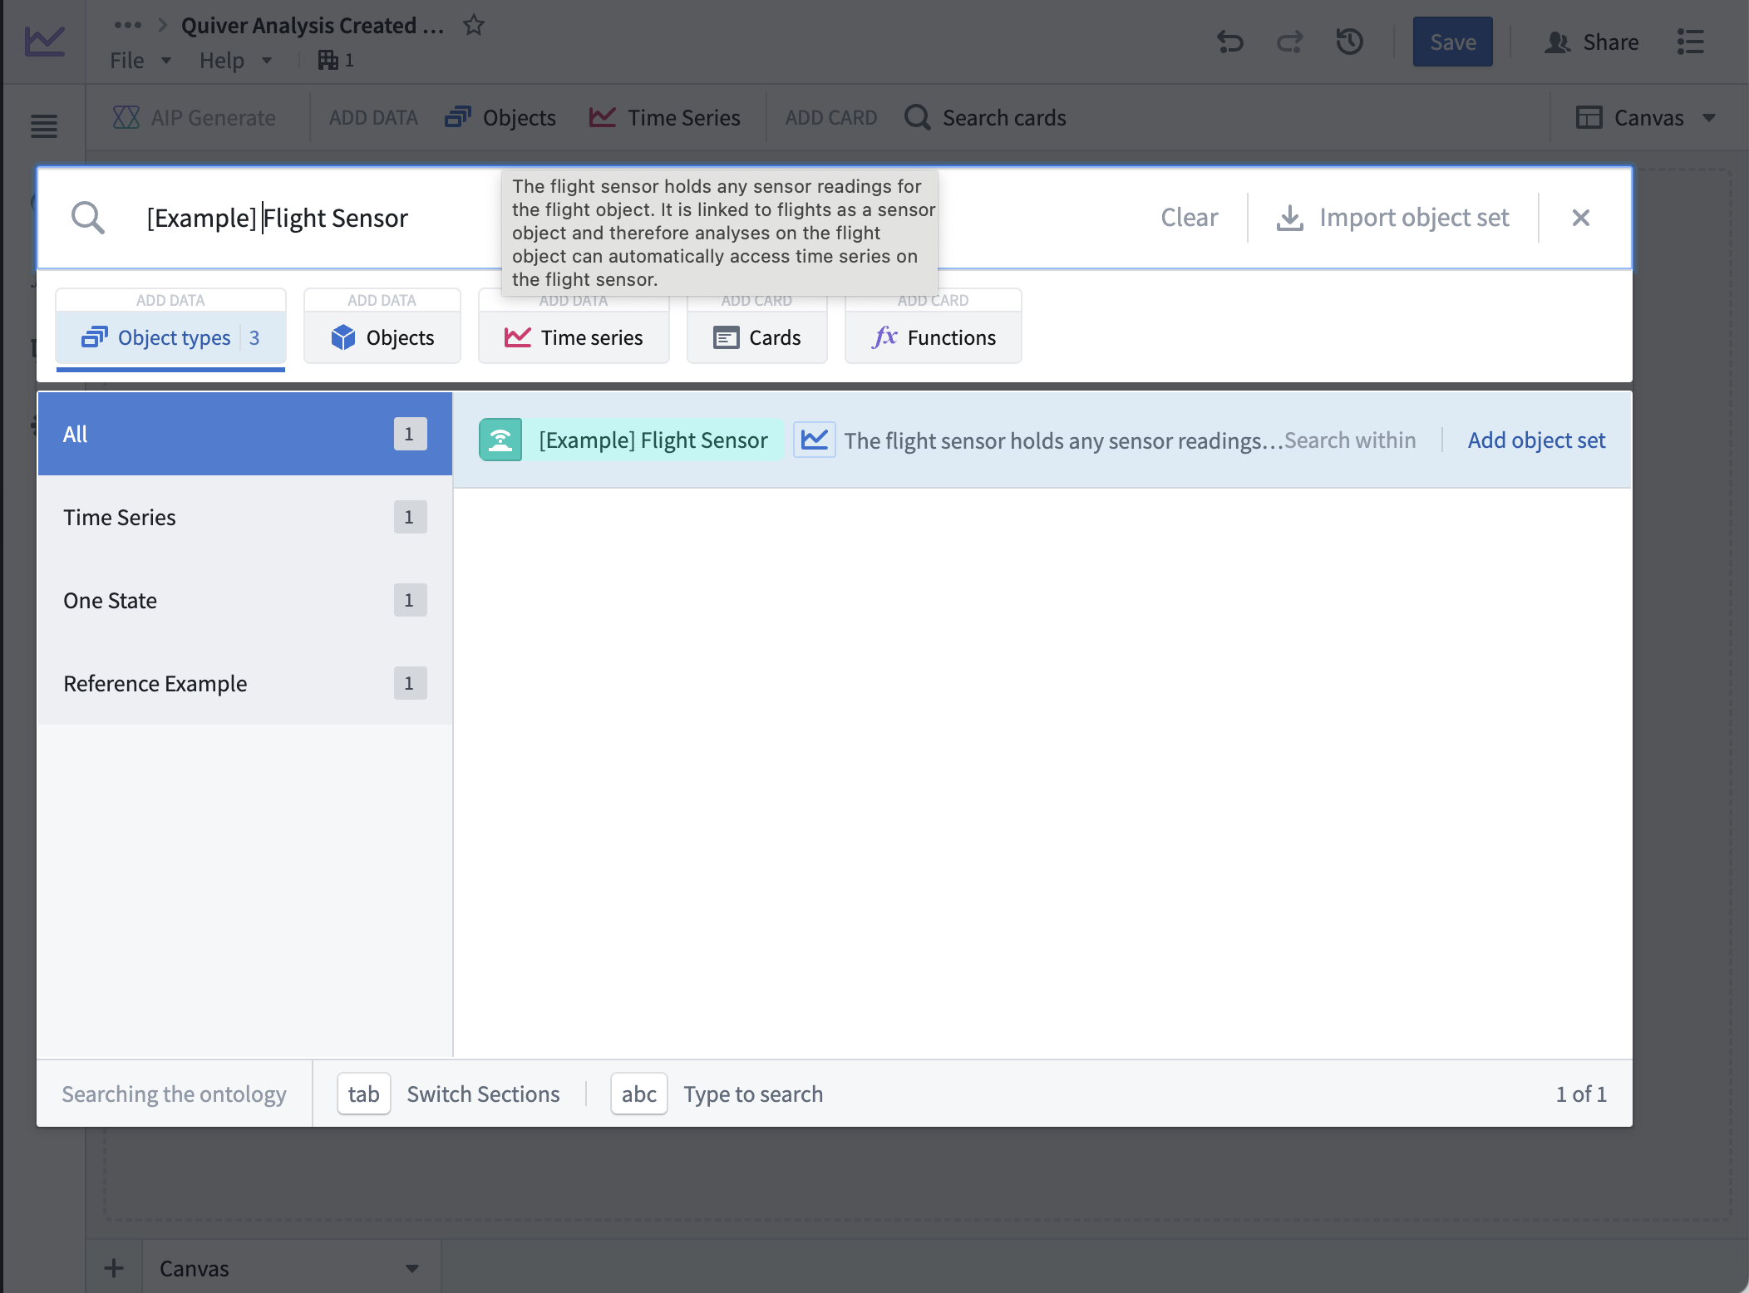Click the favorite star icon beside title
The image size is (1749, 1293).
[x=474, y=25]
